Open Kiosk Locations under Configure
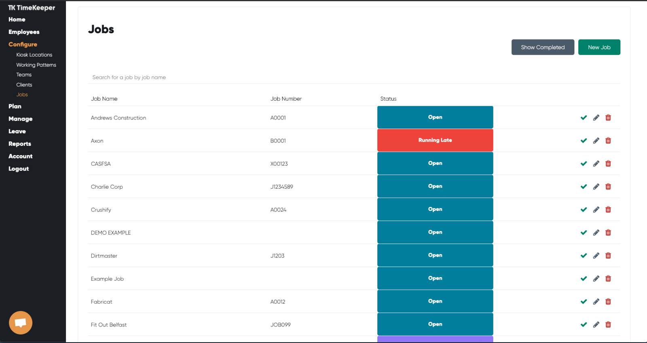Viewport: 647px width, 343px height. (x=34, y=55)
